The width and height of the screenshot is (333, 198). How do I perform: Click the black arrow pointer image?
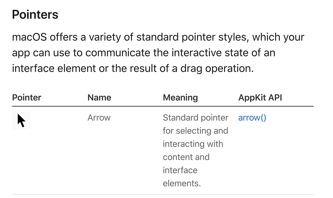point(21,120)
